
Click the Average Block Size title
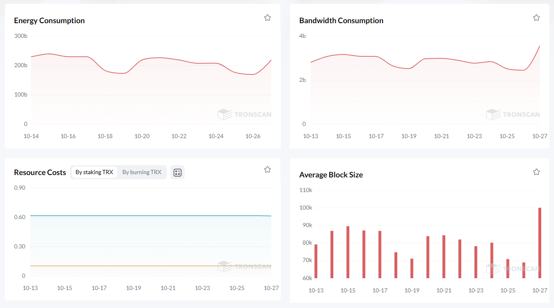tap(331, 175)
